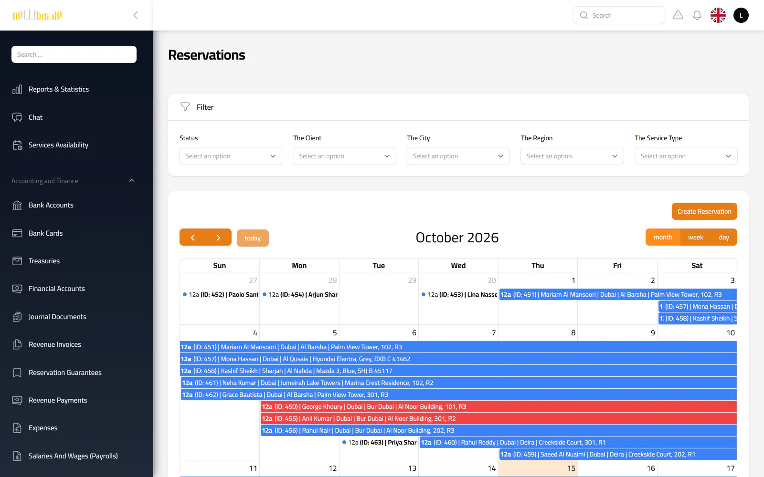This screenshot has width=764, height=477.
Task: Open the warning alerts triangle icon
Action: (678, 15)
